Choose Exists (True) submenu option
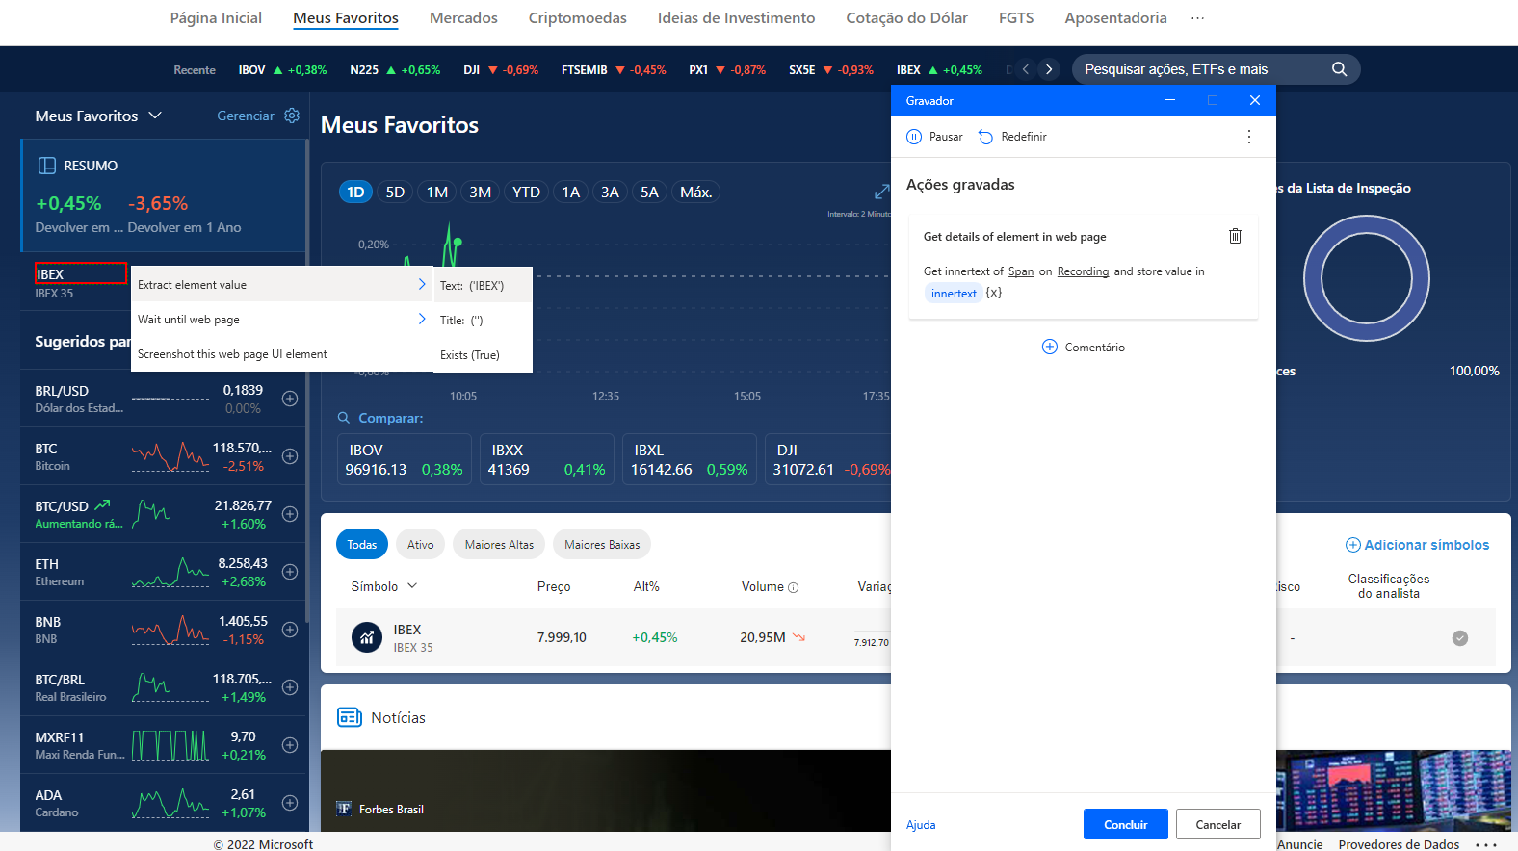Viewport: 1518px width, 851px height. tap(484, 354)
